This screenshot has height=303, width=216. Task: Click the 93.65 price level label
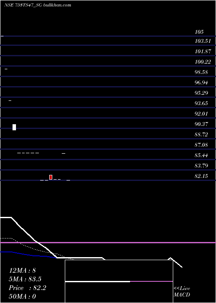(x=201, y=103)
